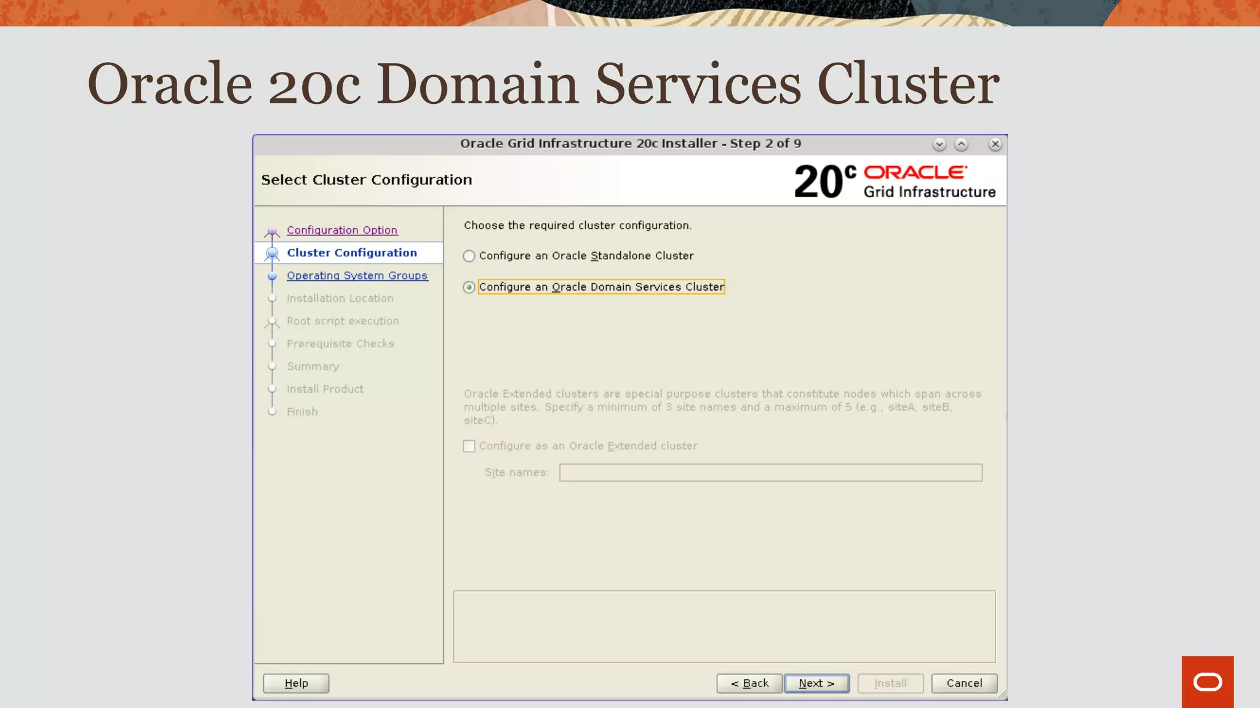Close the installer window
The height and width of the screenshot is (708, 1260).
click(995, 144)
